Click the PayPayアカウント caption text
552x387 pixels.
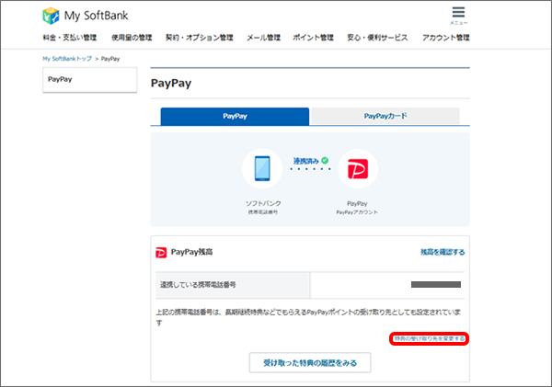(357, 212)
